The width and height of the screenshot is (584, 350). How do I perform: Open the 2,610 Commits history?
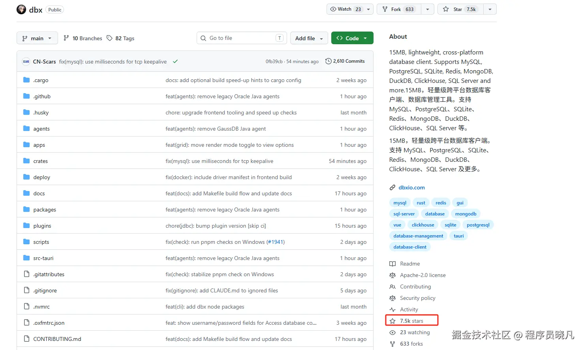pyautogui.click(x=345, y=61)
